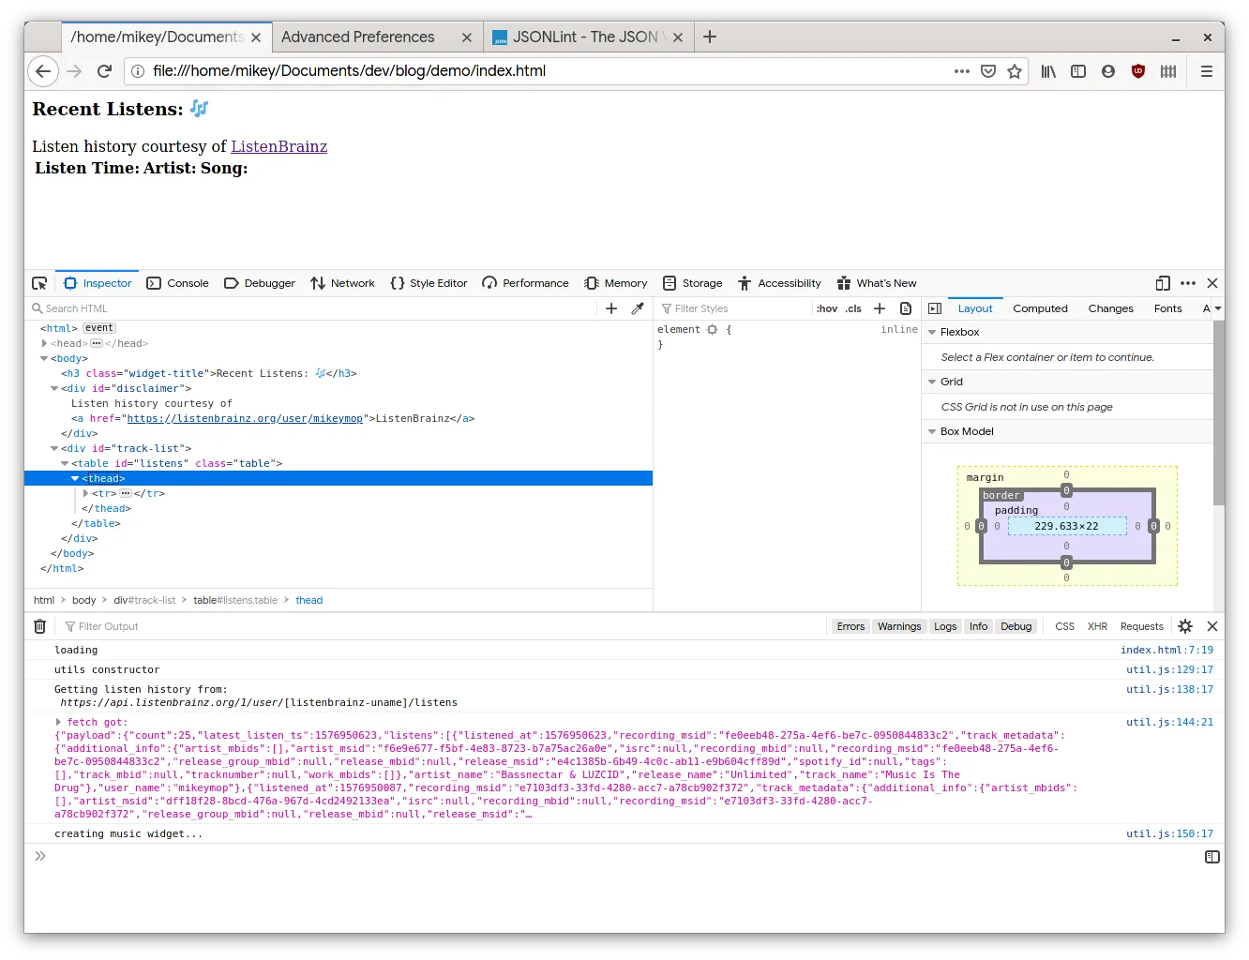This screenshot has height=960, width=1249.
Task: Collapse the thead node in the tree
Action: pyautogui.click(x=75, y=479)
